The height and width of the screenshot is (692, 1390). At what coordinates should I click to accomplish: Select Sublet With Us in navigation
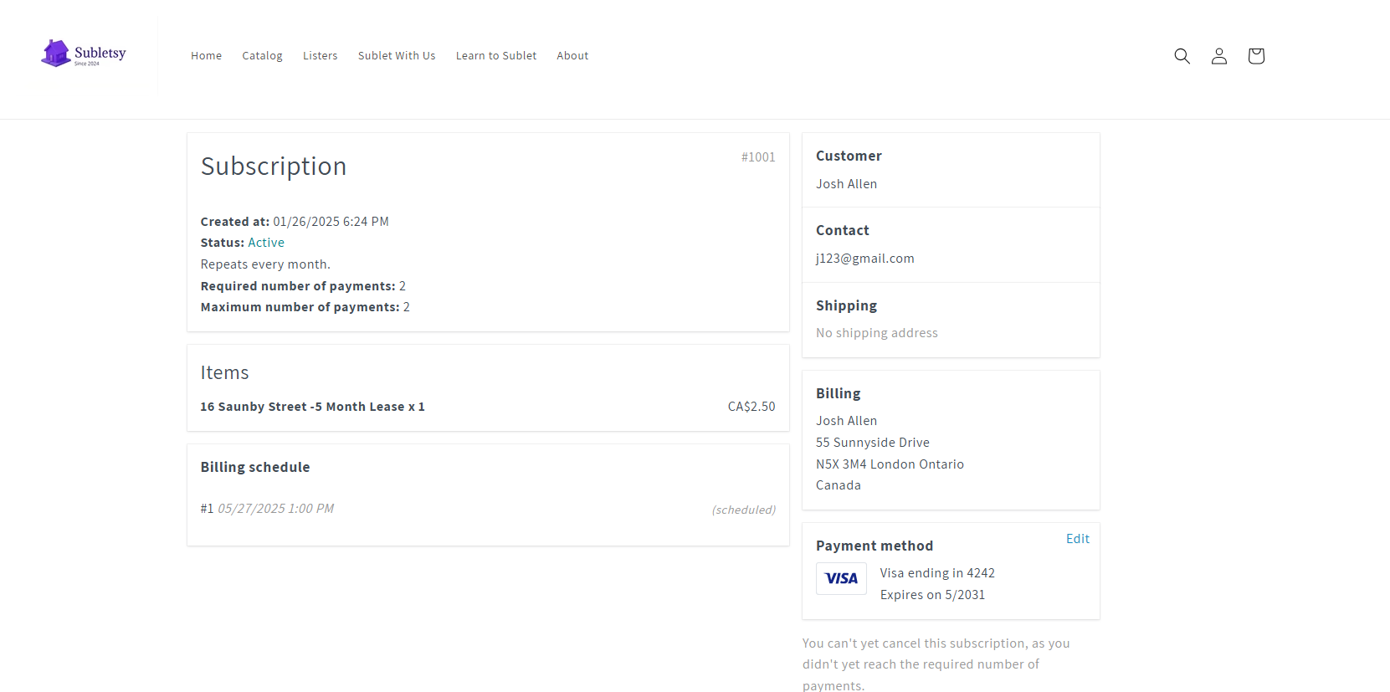[x=397, y=56]
